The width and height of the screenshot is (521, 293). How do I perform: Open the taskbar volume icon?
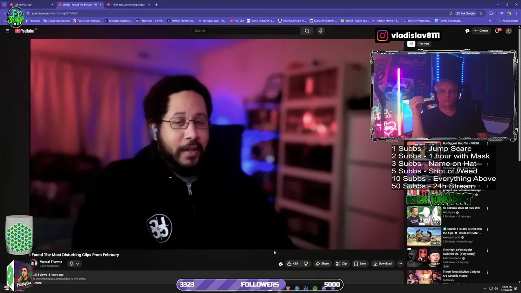point(496,289)
